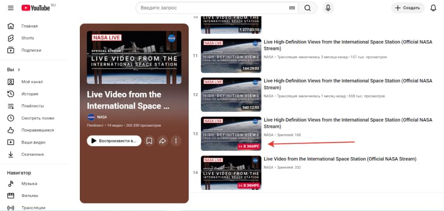Expand the 'Вы' section chevron
This screenshot has width=444, height=211.
[x=19, y=70]
